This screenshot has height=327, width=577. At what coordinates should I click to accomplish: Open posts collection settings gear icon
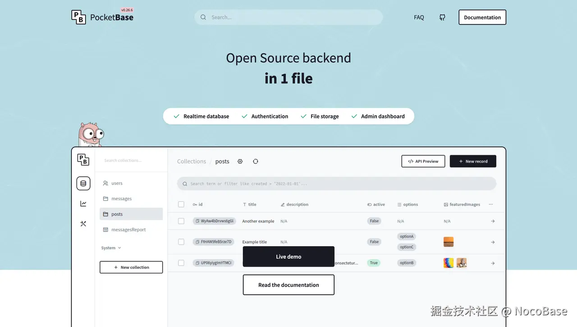[x=240, y=161]
